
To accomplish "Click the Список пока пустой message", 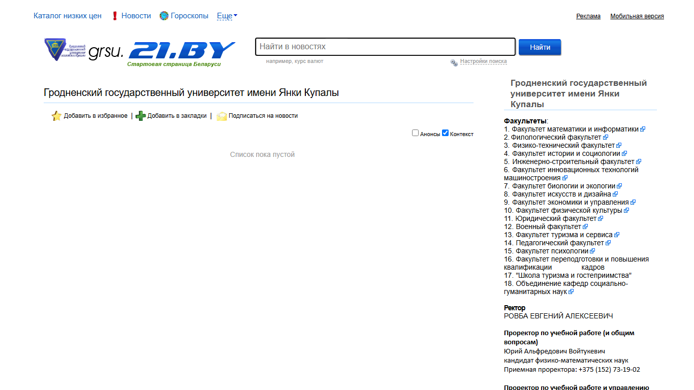I will [x=262, y=154].
